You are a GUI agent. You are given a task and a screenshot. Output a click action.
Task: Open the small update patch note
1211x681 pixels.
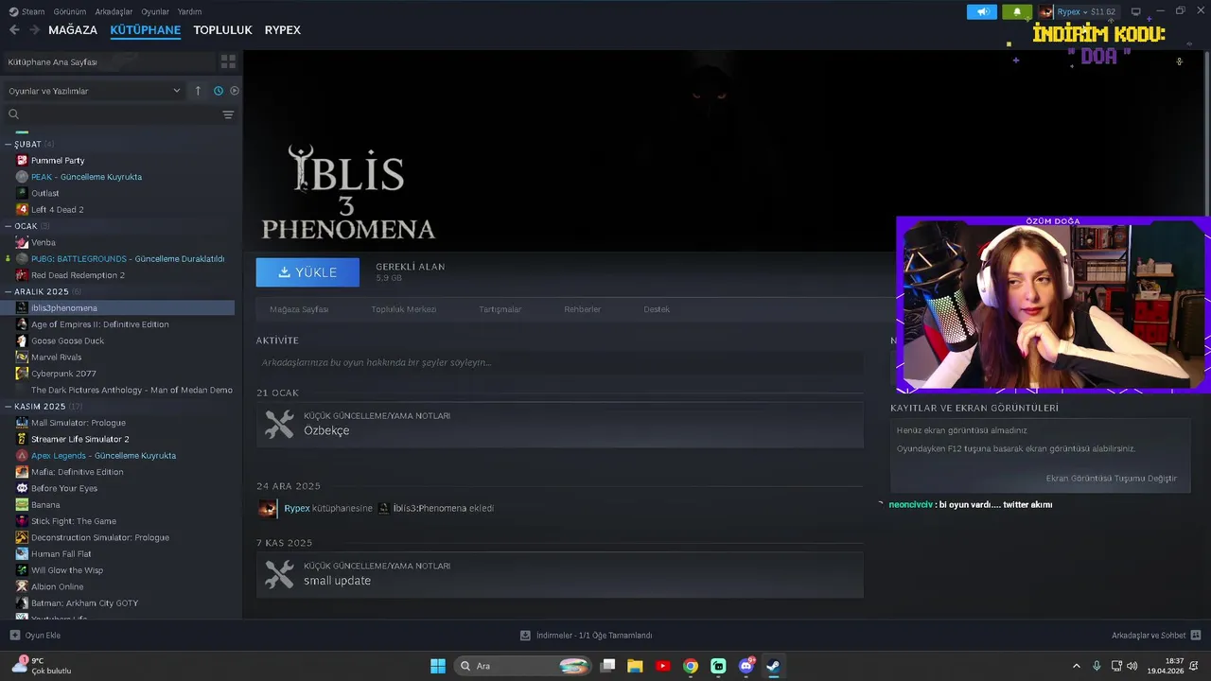pos(559,574)
